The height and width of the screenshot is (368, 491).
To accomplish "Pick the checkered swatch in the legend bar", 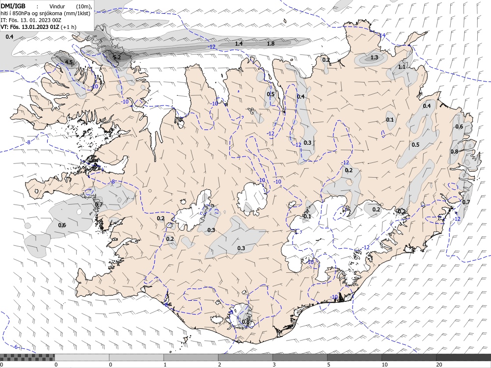I will [27, 357].
